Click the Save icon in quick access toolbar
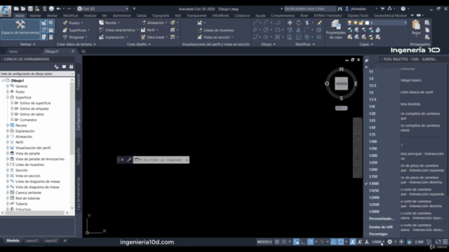Screen dimensions: 449x252 pyautogui.click(x=30, y=9)
